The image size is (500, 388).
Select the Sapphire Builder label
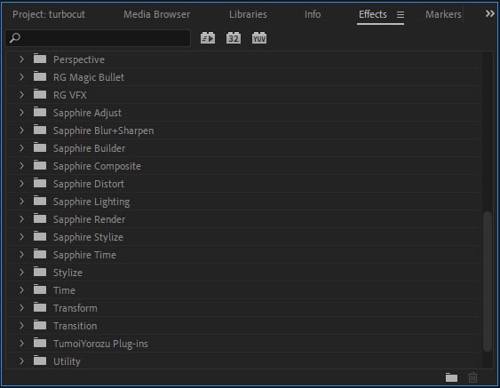click(x=89, y=148)
